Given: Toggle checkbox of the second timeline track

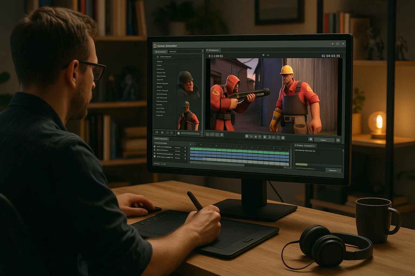Looking at the screenshot, I should [x=155, y=150].
